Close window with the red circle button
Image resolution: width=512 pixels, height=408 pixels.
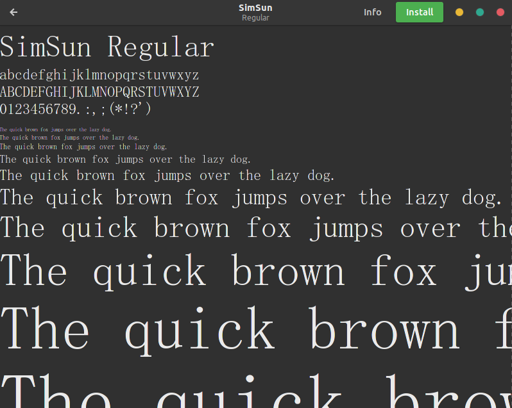coord(500,12)
